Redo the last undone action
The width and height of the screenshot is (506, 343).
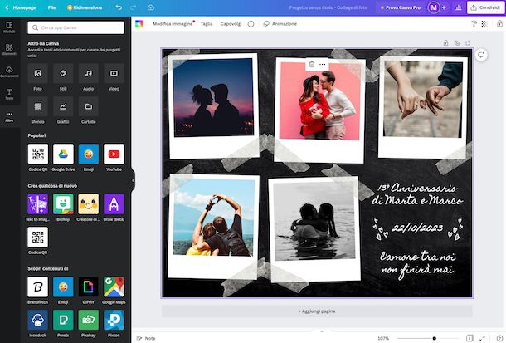133,7
